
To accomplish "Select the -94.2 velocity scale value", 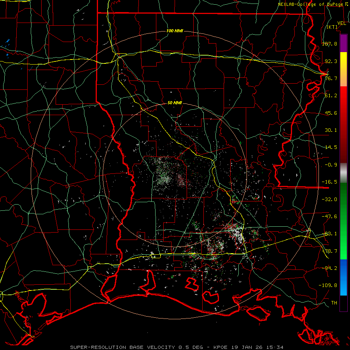I will pos(329,268).
